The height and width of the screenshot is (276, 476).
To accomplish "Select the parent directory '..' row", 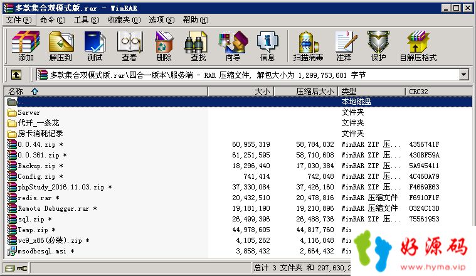I will (238, 102).
